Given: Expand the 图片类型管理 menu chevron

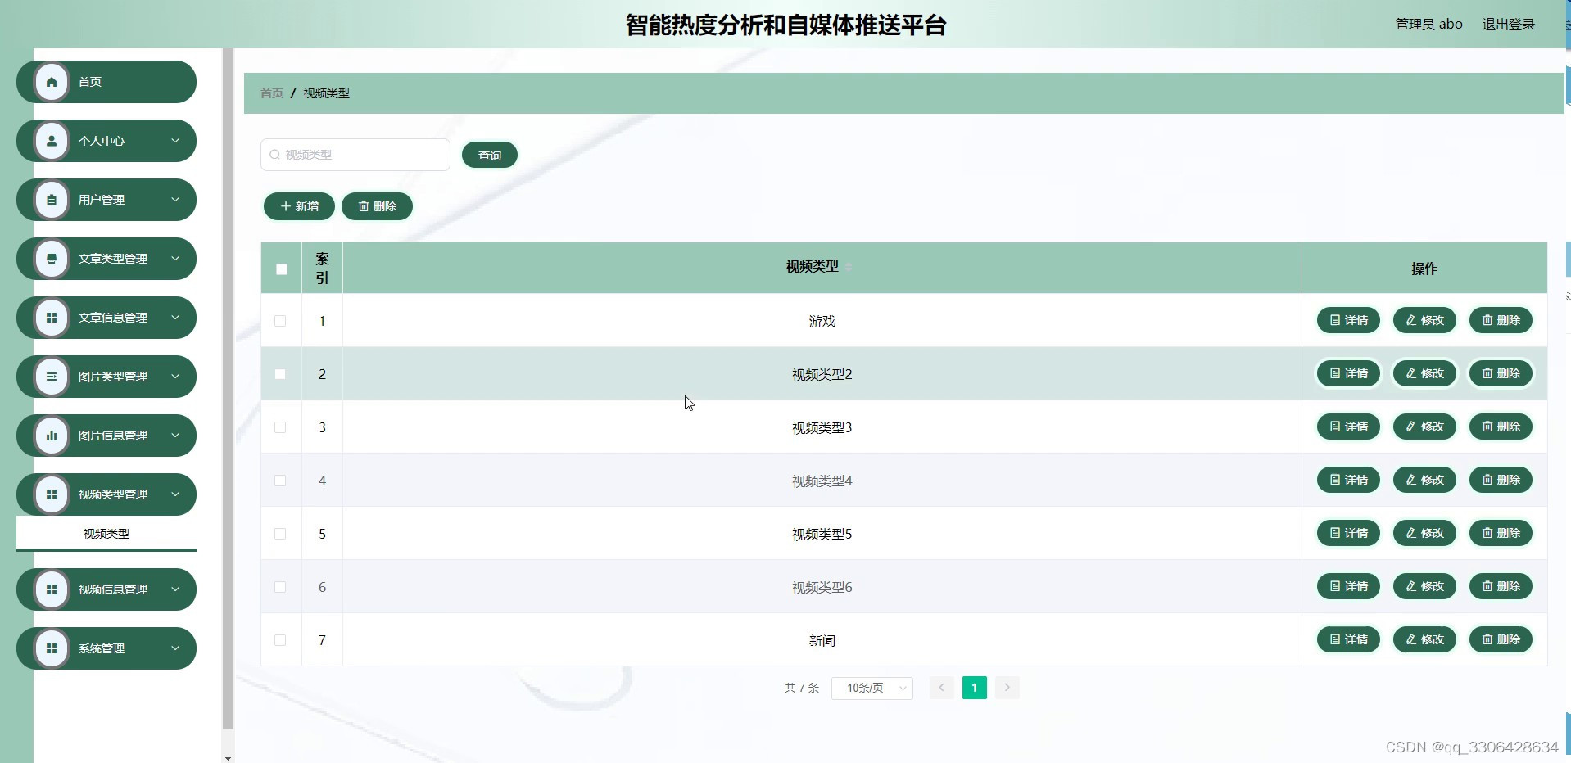Looking at the screenshot, I should click(x=175, y=377).
